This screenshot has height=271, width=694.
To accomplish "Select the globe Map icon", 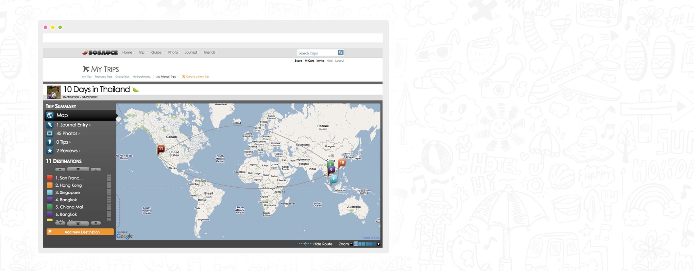I will coord(50,116).
